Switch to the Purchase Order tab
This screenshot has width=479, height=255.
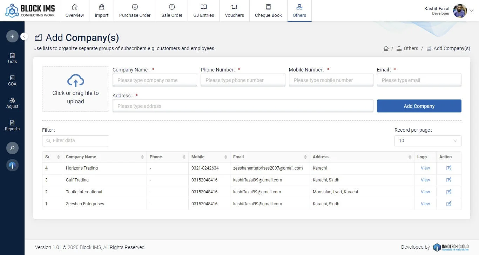tap(135, 11)
